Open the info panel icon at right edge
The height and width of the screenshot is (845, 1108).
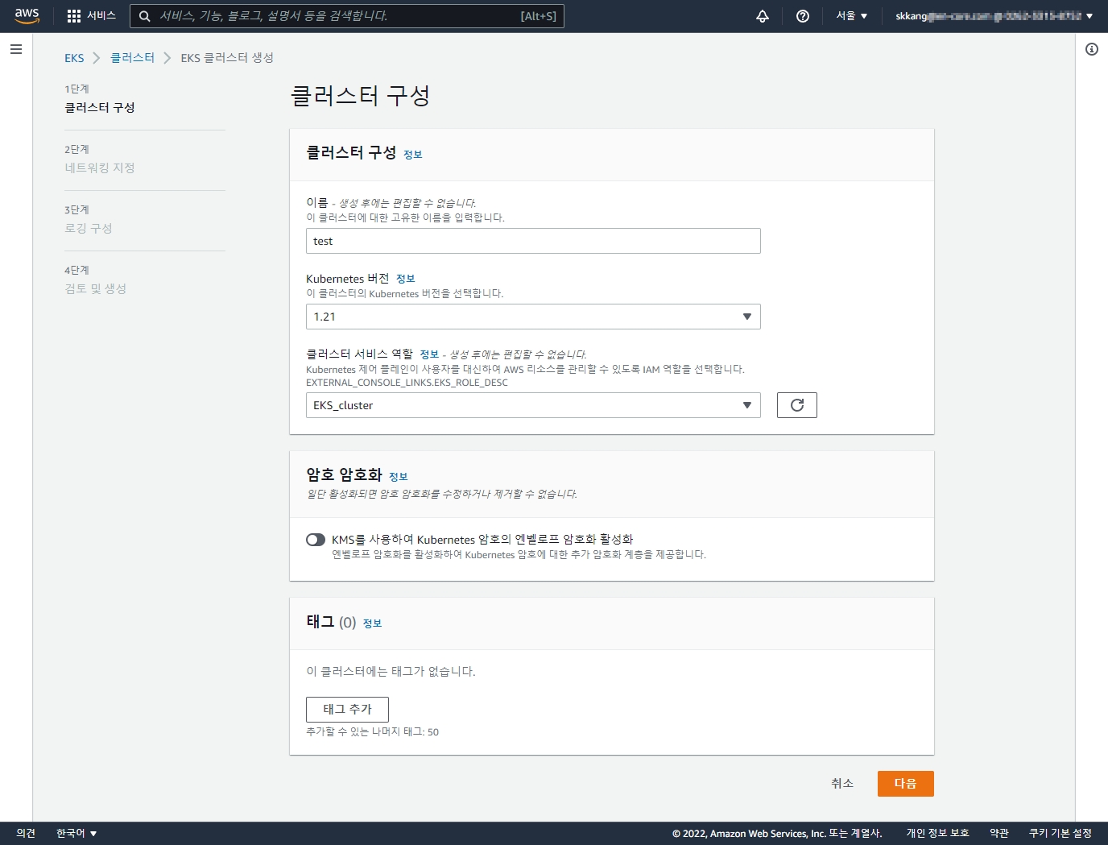(x=1092, y=49)
